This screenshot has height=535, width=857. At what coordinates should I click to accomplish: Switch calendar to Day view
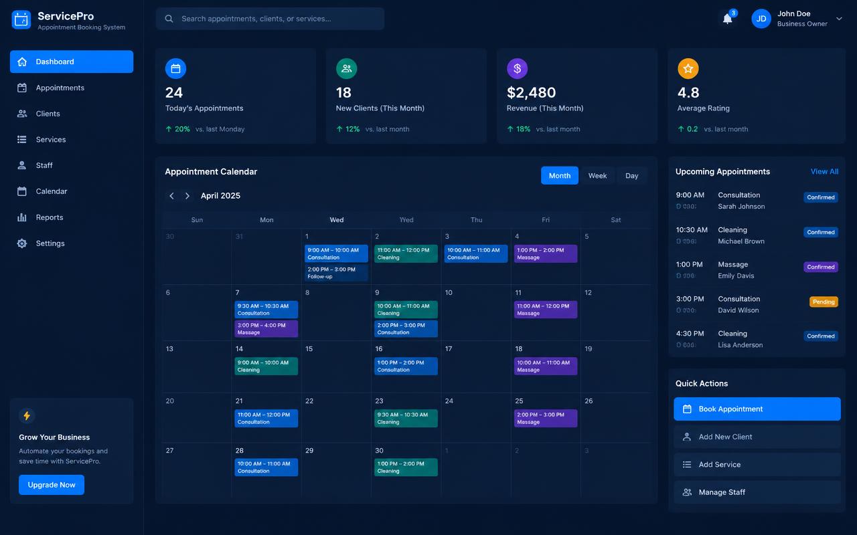(x=632, y=176)
